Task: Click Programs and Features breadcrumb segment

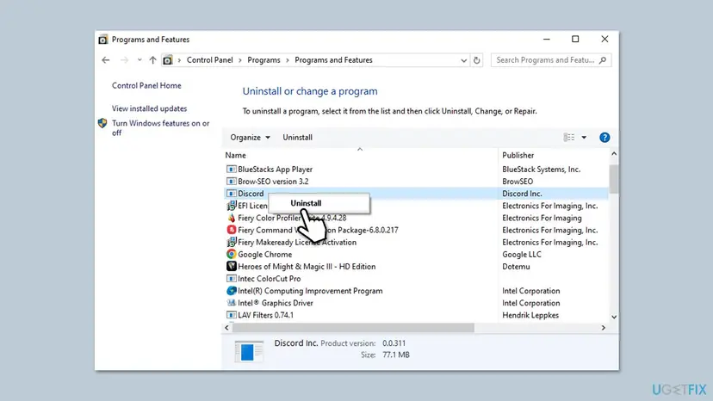Action: 333,60
